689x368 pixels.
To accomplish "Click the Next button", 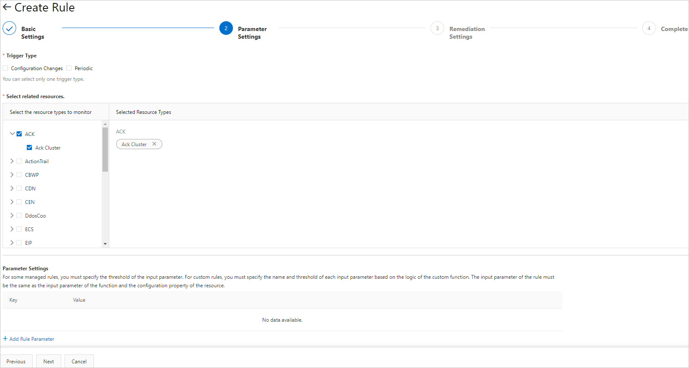I will click(48, 361).
